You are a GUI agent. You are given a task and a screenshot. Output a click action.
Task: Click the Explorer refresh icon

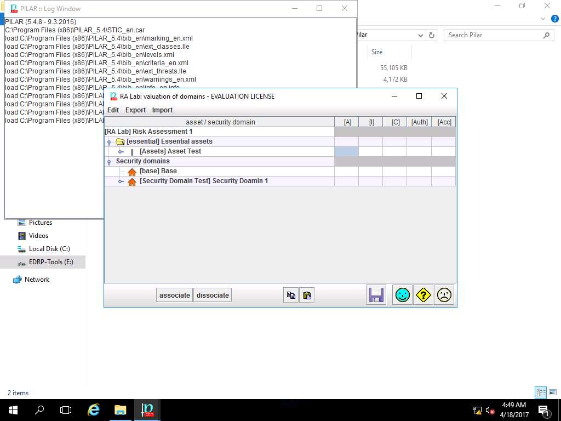(432, 35)
